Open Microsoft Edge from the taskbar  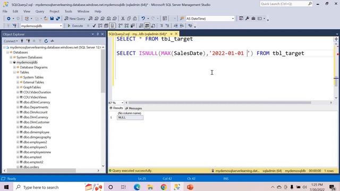coord(137,187)
